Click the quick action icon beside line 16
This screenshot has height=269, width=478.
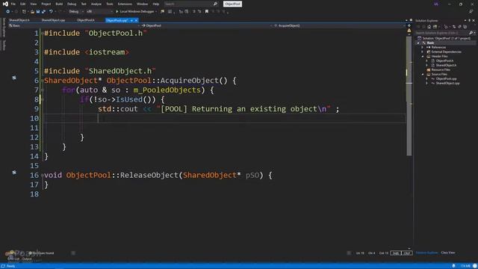click(x=14, y=173)
